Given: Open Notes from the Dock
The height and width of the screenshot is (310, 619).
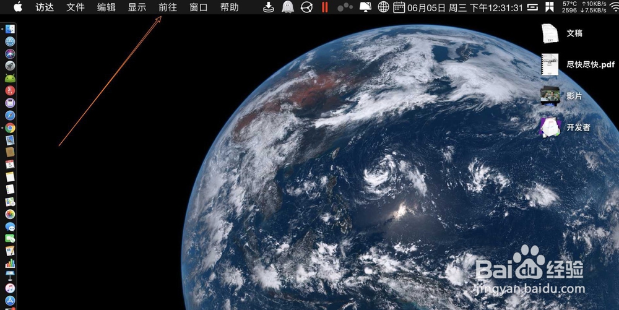Looking at the screenshot, I should 10,177.
